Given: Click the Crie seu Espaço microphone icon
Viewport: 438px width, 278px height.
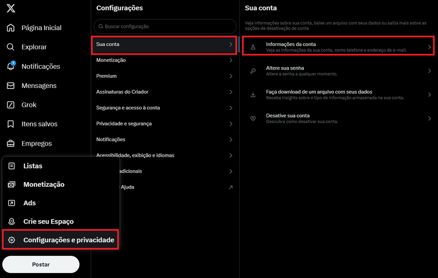Looking at the screenshot, I should pyautogui.click(x=12, y=221).
